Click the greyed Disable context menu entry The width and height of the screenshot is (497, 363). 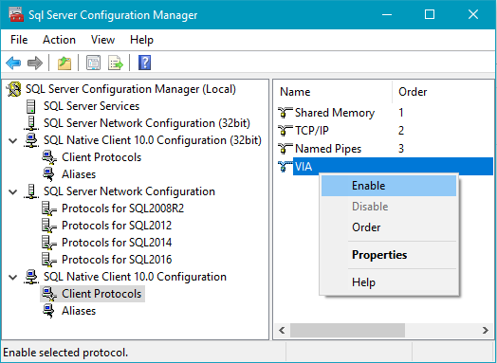point(389,207)
